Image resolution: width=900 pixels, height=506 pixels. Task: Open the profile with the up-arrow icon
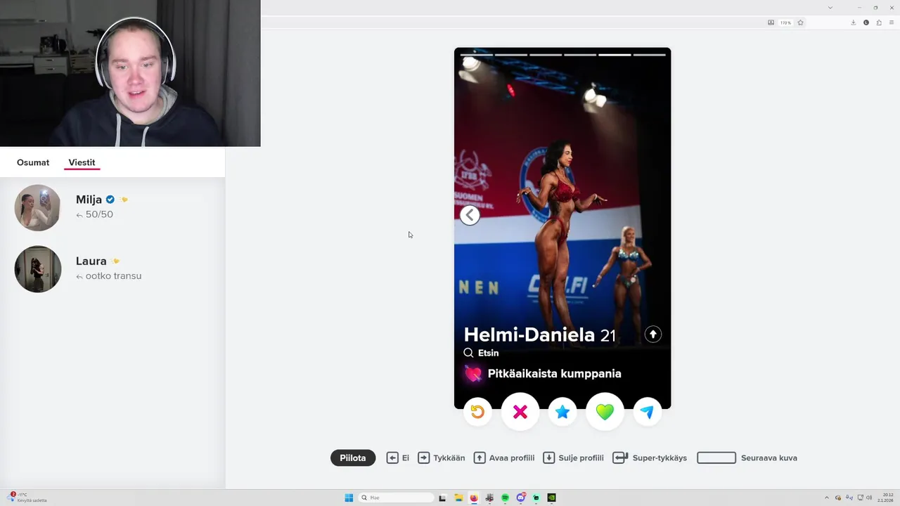tap(653, 335)
